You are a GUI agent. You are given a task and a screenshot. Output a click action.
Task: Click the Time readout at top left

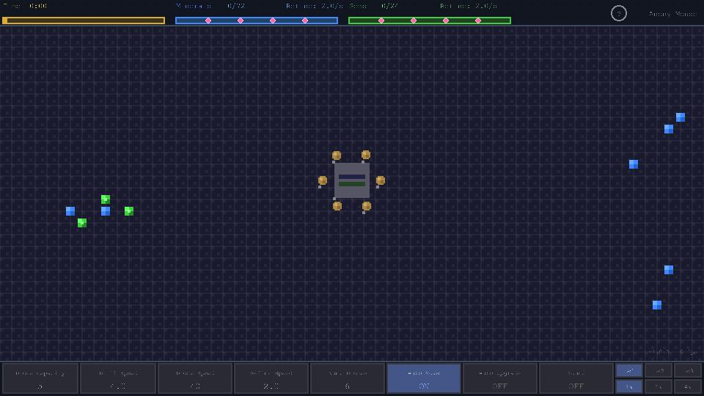coord(25,6)
